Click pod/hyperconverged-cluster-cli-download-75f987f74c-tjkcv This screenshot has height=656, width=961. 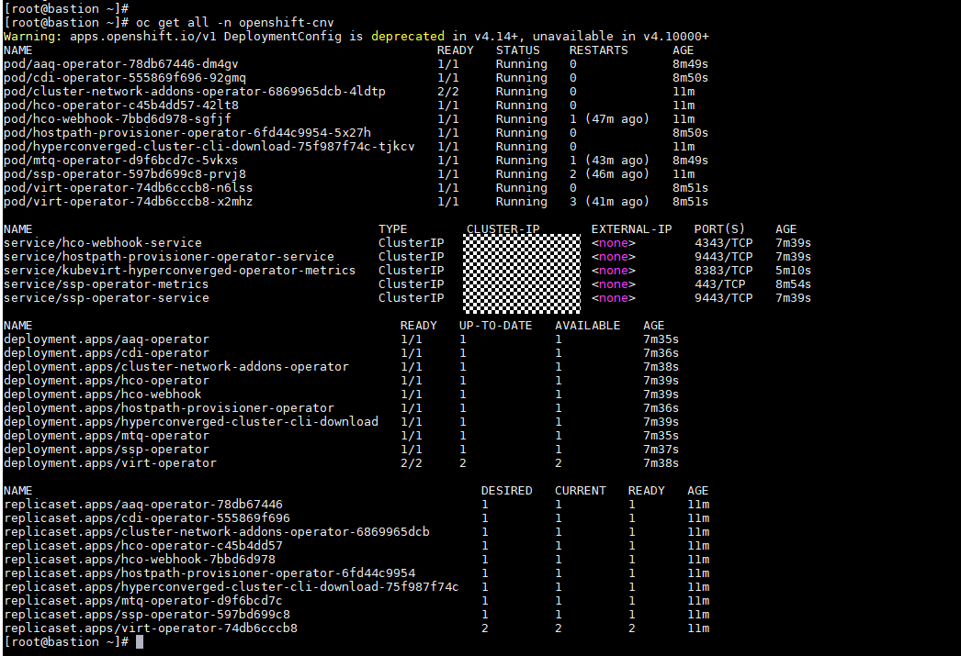209,147
